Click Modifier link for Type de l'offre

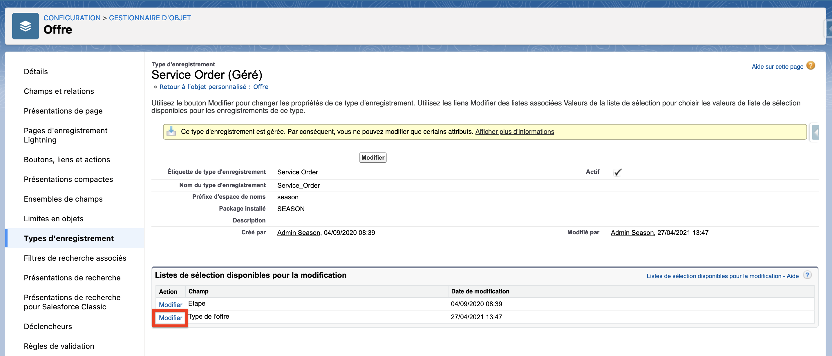tap(170, 318)
